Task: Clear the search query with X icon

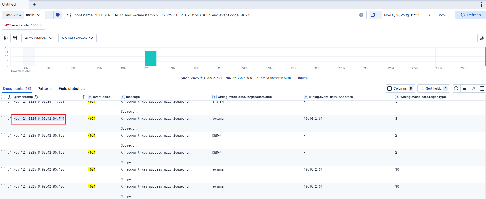Action: tap(361, 15)
